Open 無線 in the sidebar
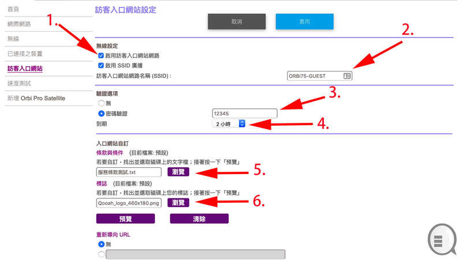This screenshot has height=260, width=462. point(13,39)
